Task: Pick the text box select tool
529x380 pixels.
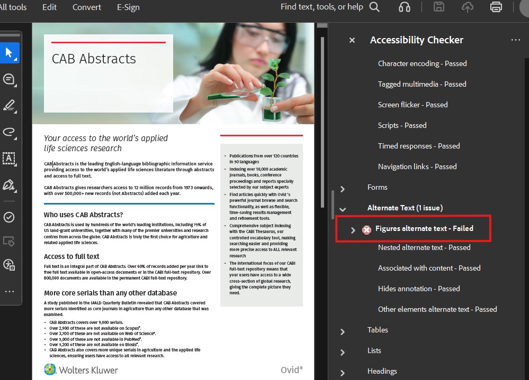Action: (x=9, y=158)
